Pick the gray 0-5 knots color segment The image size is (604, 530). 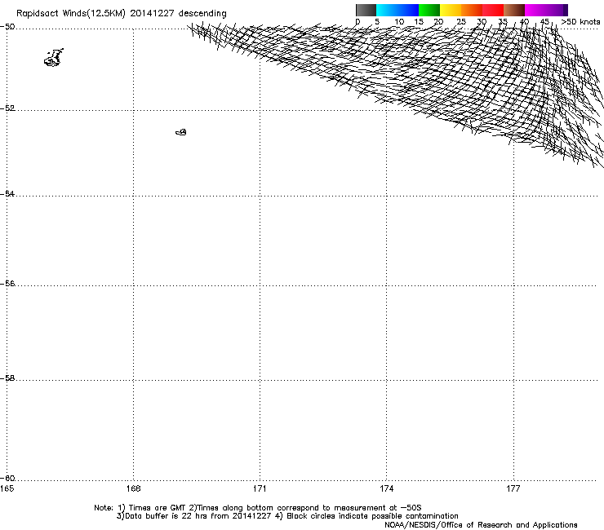click(x=366, y=10)
